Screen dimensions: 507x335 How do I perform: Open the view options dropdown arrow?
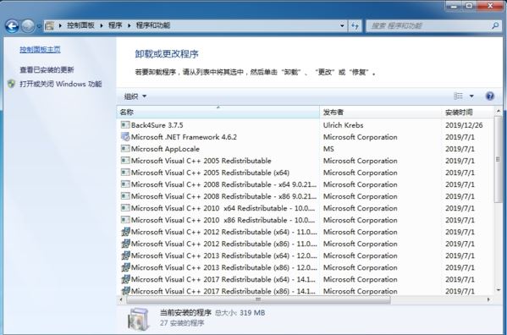(471, 96)
